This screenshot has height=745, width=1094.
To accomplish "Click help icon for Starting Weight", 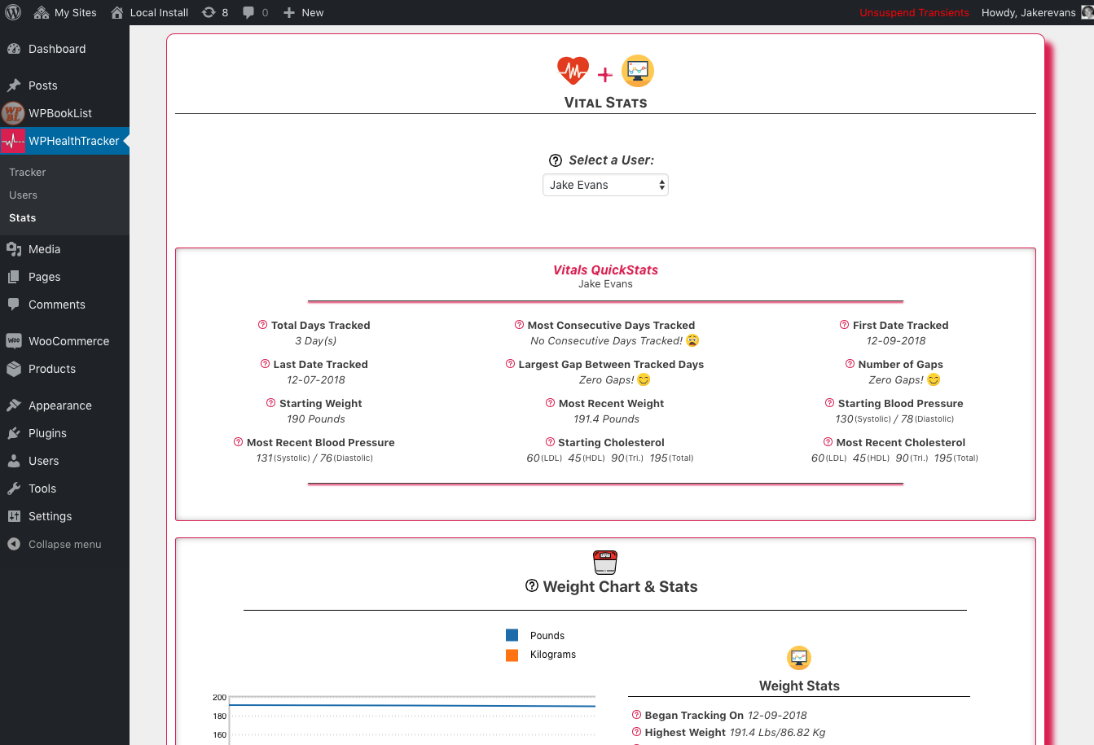I will click(270, 403).
